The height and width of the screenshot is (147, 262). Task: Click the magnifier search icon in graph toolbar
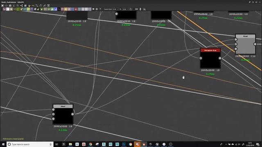(x=18, y=5)
